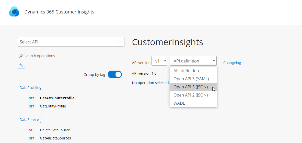Open the v1 API version dropdown
This screenshot has height=143, width=302.
pyautogui.click(x=159, y=61)
